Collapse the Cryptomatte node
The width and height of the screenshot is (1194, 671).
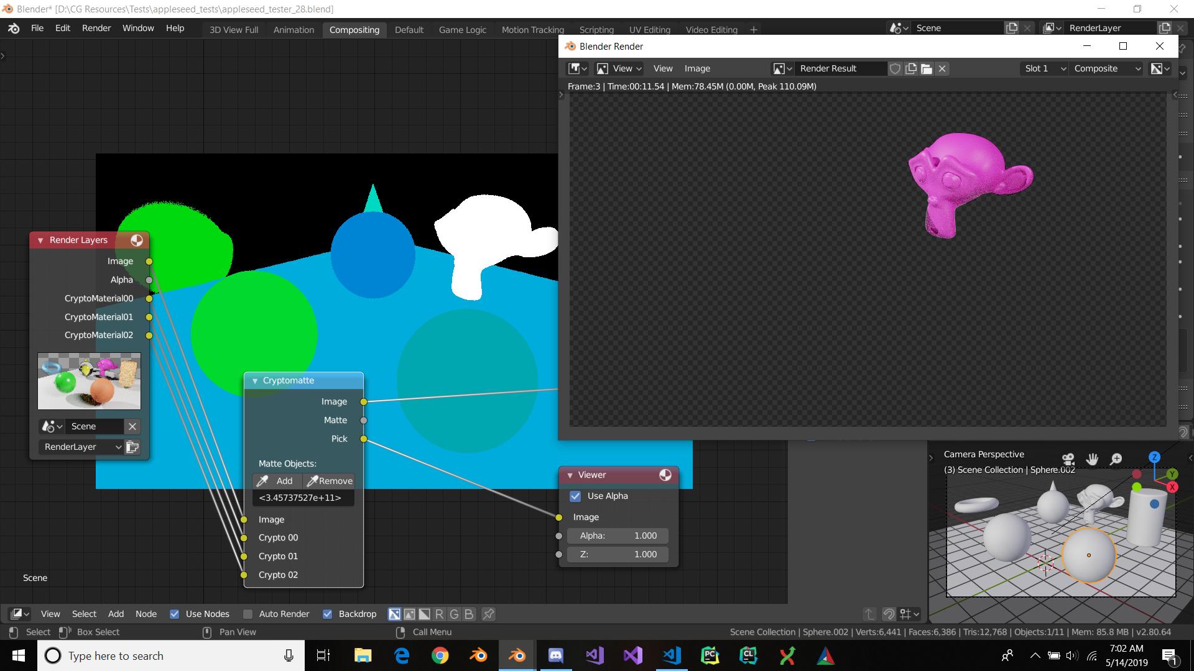coord(254,381)
